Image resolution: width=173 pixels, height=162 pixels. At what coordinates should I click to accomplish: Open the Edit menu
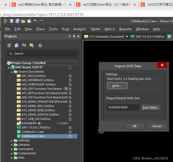(18, 29)
